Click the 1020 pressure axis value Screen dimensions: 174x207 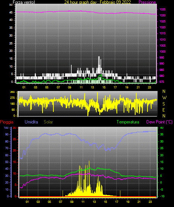(162, 27)
